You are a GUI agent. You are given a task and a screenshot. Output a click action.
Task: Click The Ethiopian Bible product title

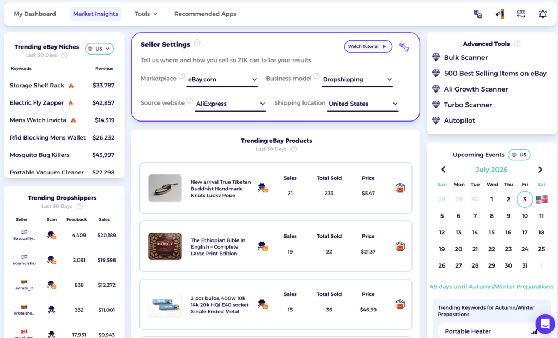pos(218,247)
